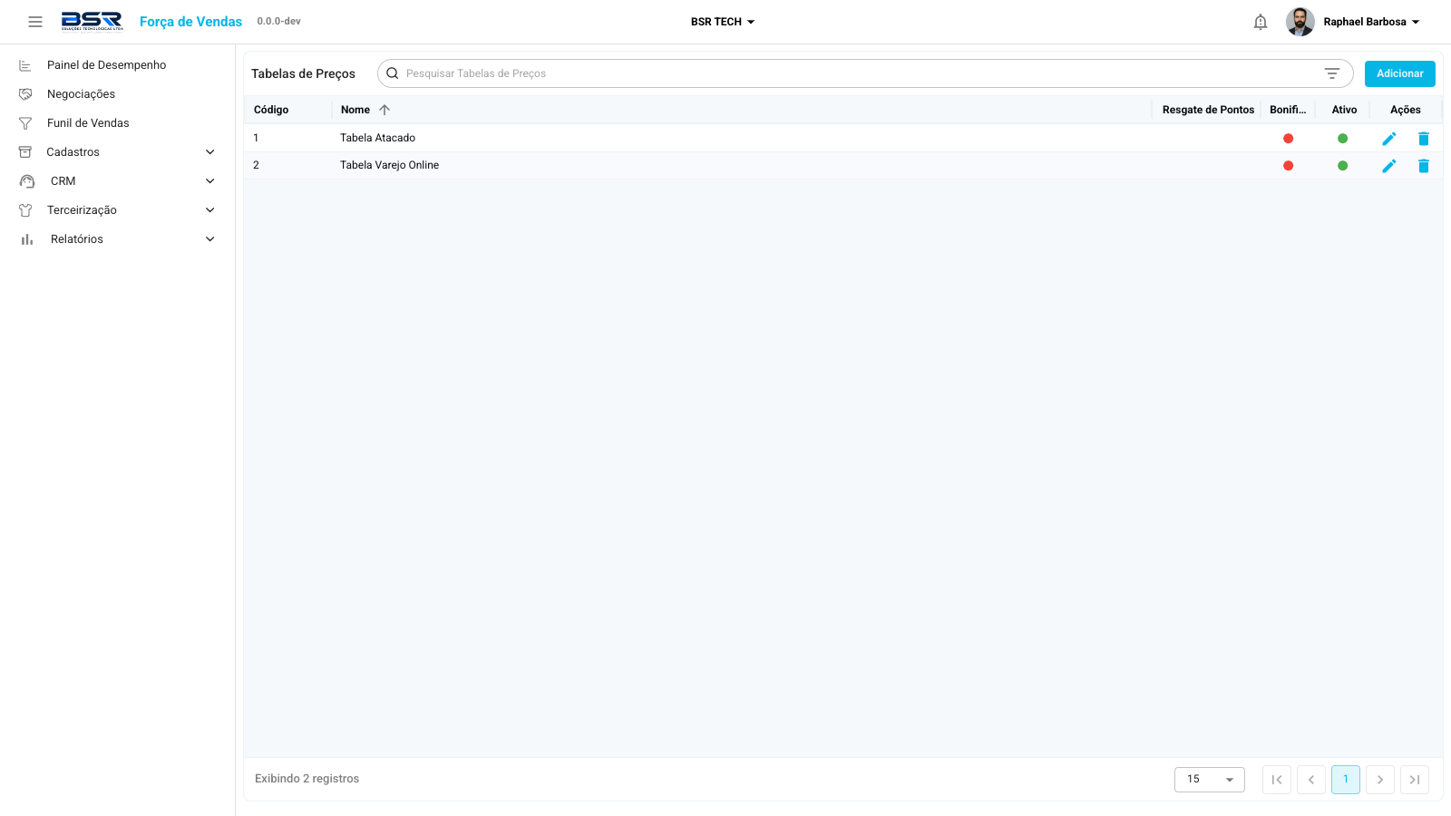1451x816 pixels.
Task: Go to the previous page button
Action: pos(1311,780)
